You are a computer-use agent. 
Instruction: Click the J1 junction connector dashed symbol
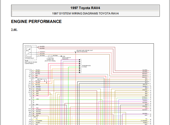tap(50, 56)
